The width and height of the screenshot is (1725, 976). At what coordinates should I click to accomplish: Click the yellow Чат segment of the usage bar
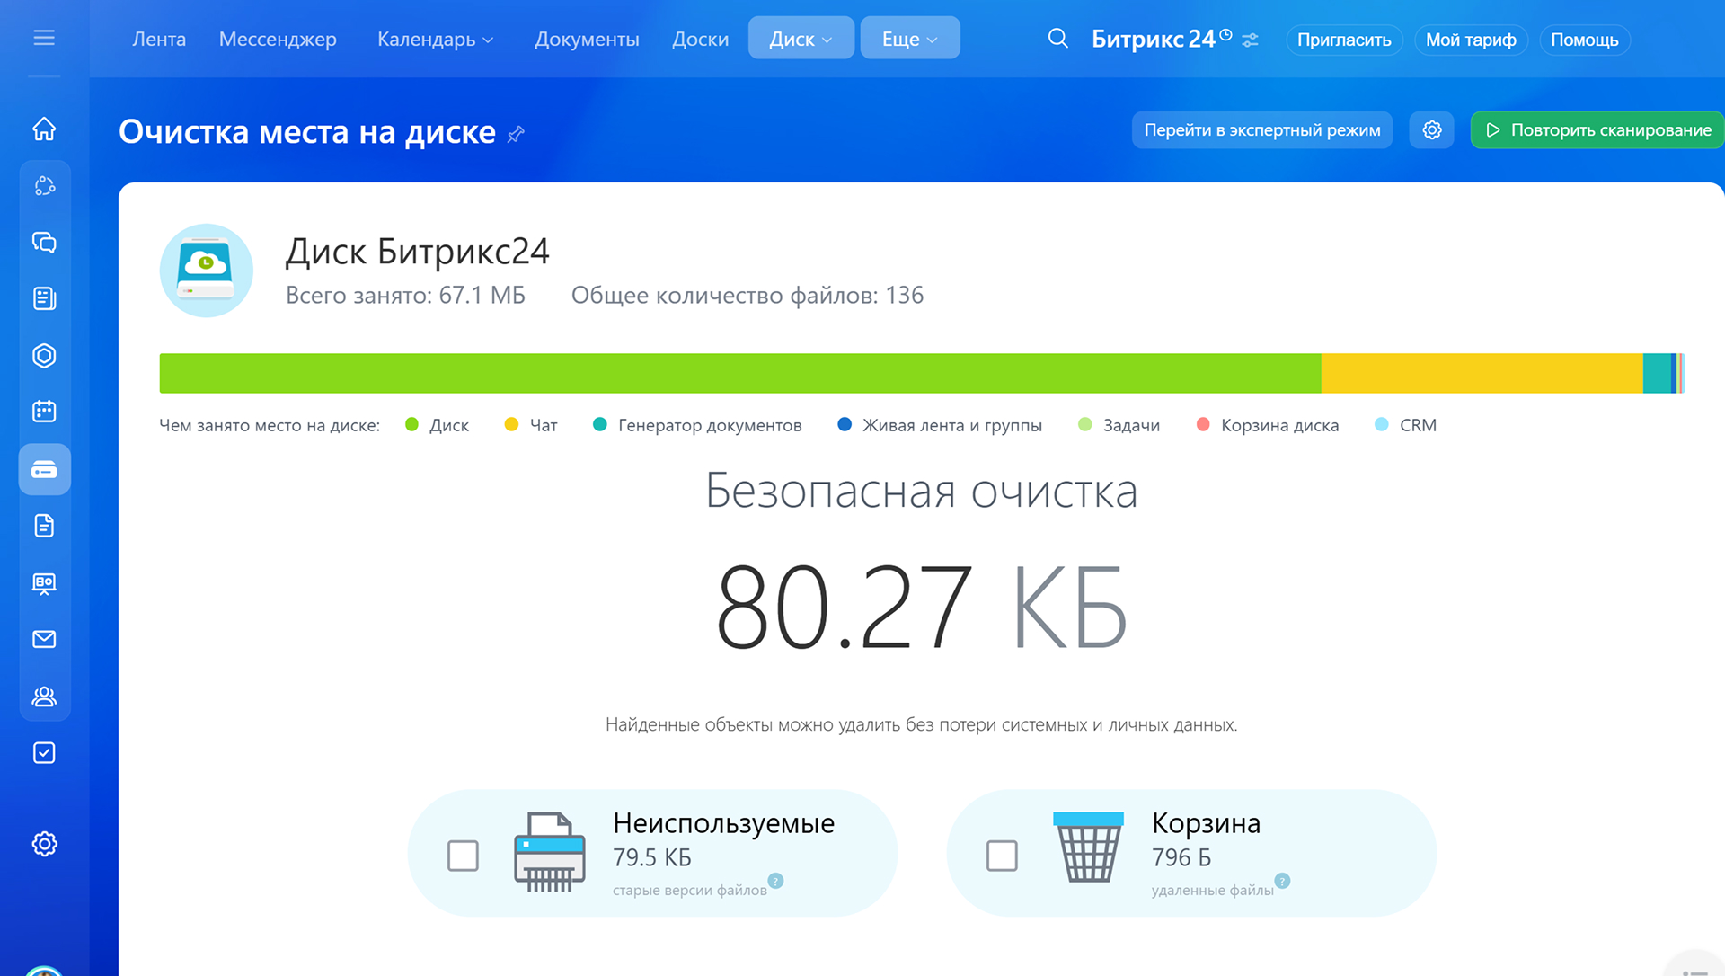[1481, 373]
